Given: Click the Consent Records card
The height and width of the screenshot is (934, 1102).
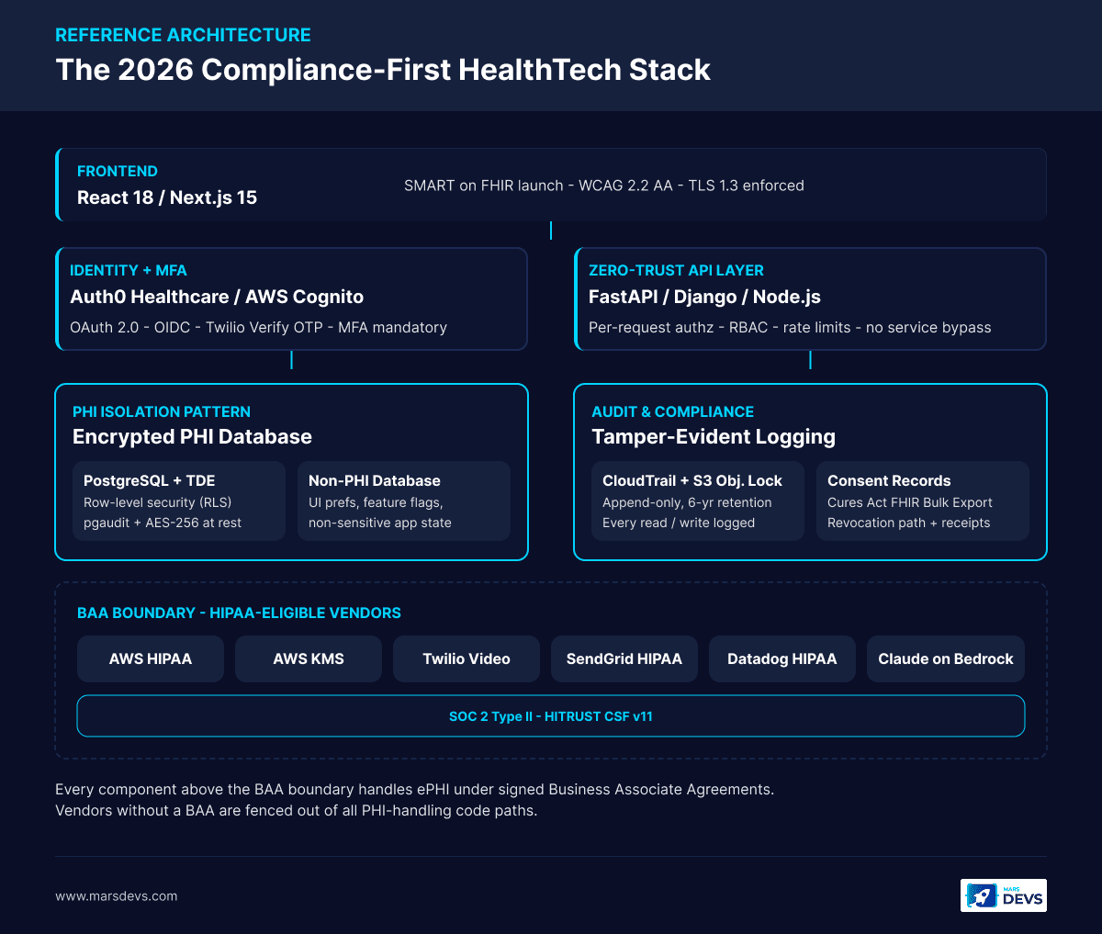Looking at the screenshot, I should pos(923,501).
